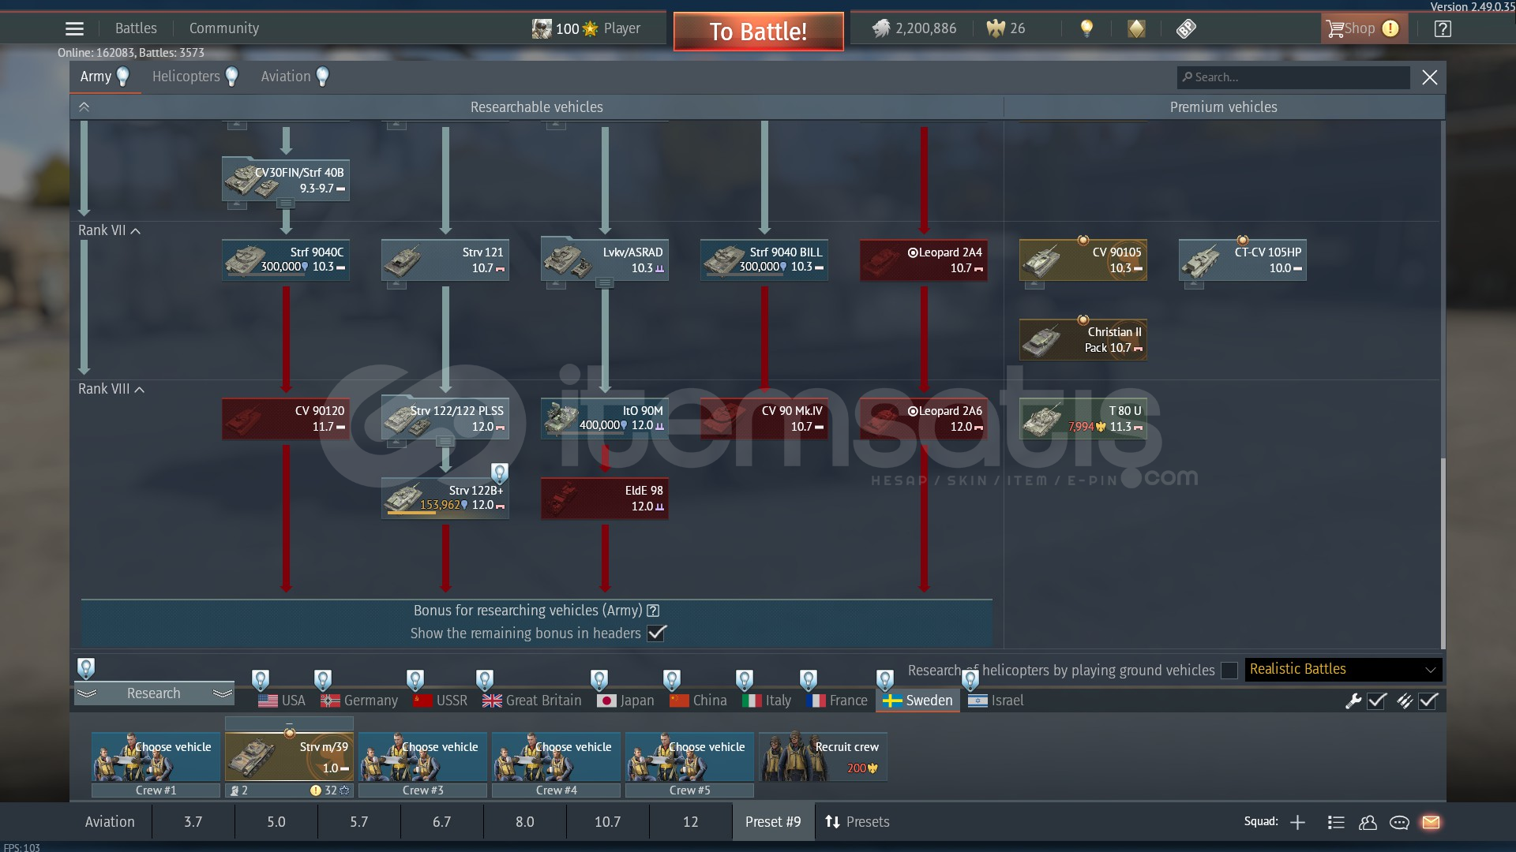Open the mail messages icon
1516x852 pixels.
pos(1431,822)
